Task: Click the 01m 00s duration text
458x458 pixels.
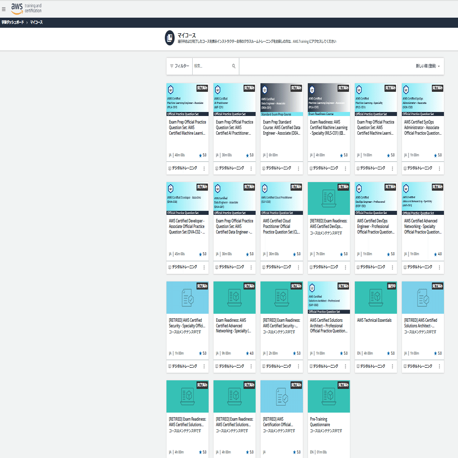Action: coord(322,452)
